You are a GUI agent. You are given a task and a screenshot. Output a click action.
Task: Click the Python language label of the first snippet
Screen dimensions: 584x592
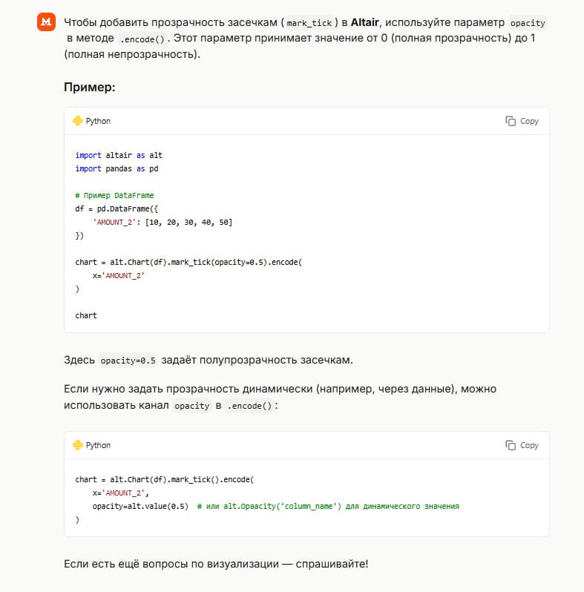98,121
